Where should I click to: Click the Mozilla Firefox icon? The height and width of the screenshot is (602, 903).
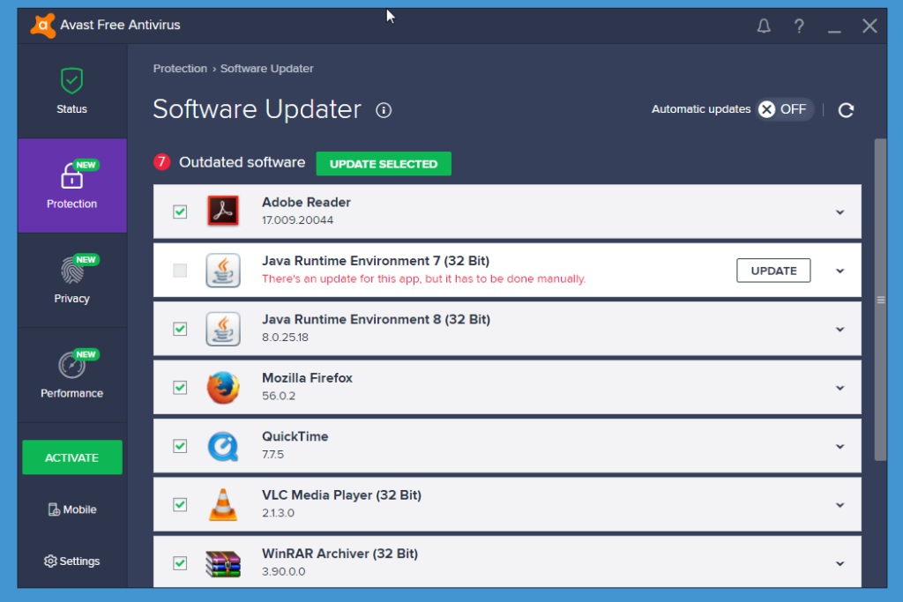click(x=223, y=387)
